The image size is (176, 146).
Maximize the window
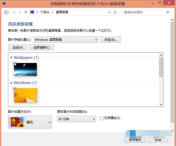tap(159, 3)
